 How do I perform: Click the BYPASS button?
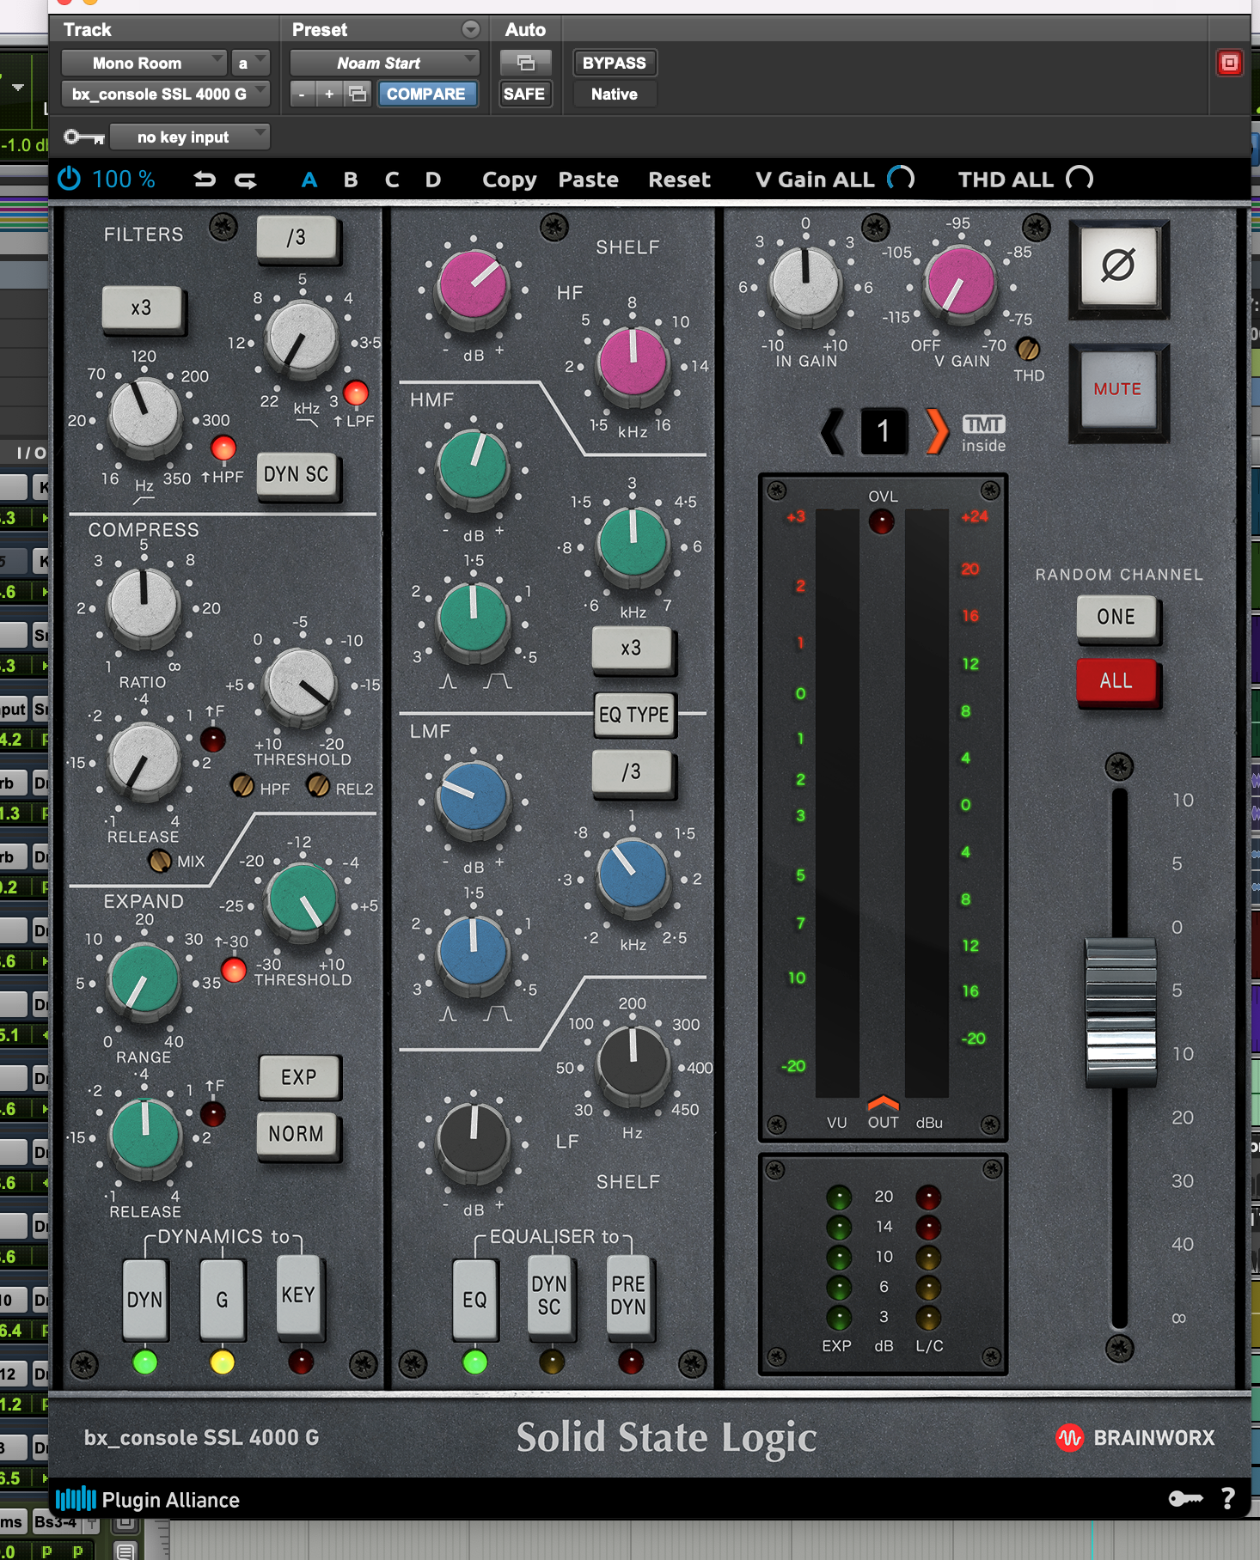[615, 63]
